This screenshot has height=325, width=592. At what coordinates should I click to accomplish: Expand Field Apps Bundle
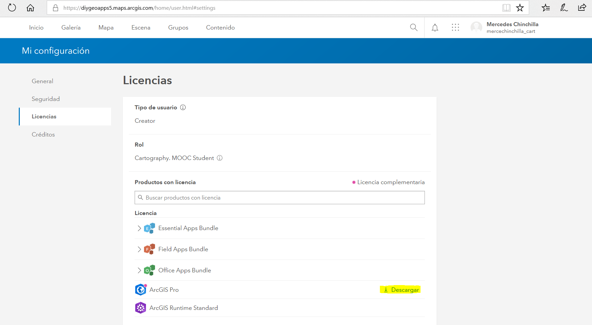click(x=139, y=249)
